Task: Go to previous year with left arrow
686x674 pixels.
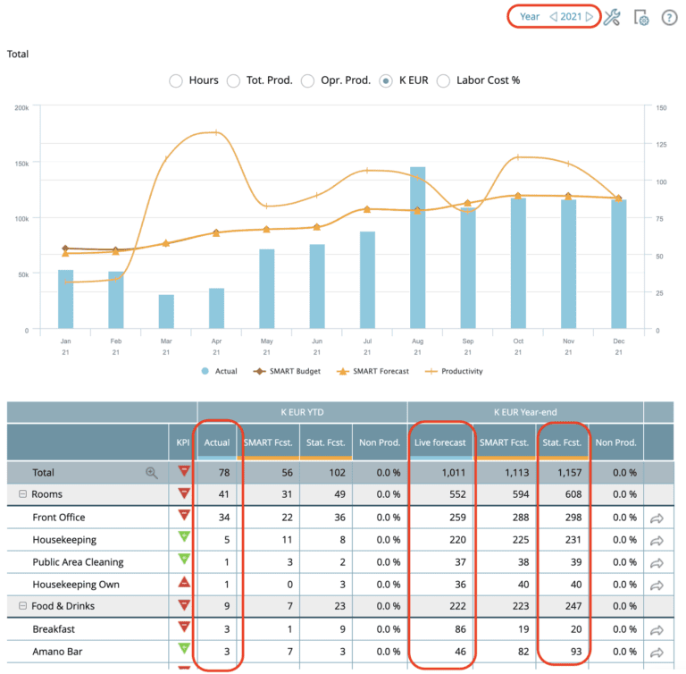Action: click(x=553, y=17)
